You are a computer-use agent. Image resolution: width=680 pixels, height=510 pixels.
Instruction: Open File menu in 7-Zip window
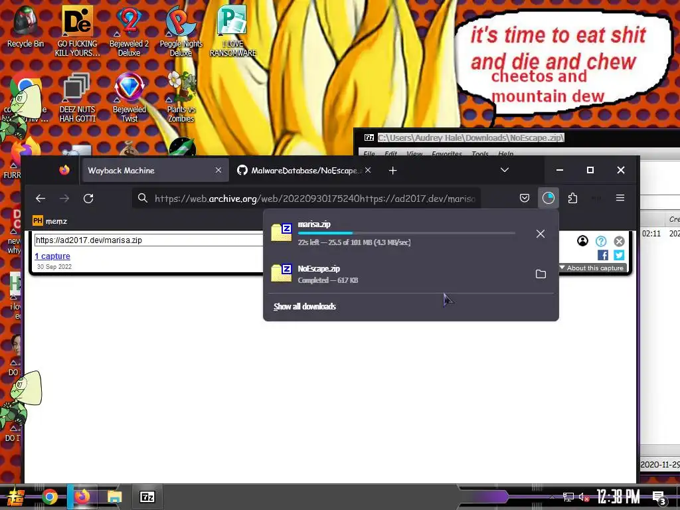click(369, 153)
